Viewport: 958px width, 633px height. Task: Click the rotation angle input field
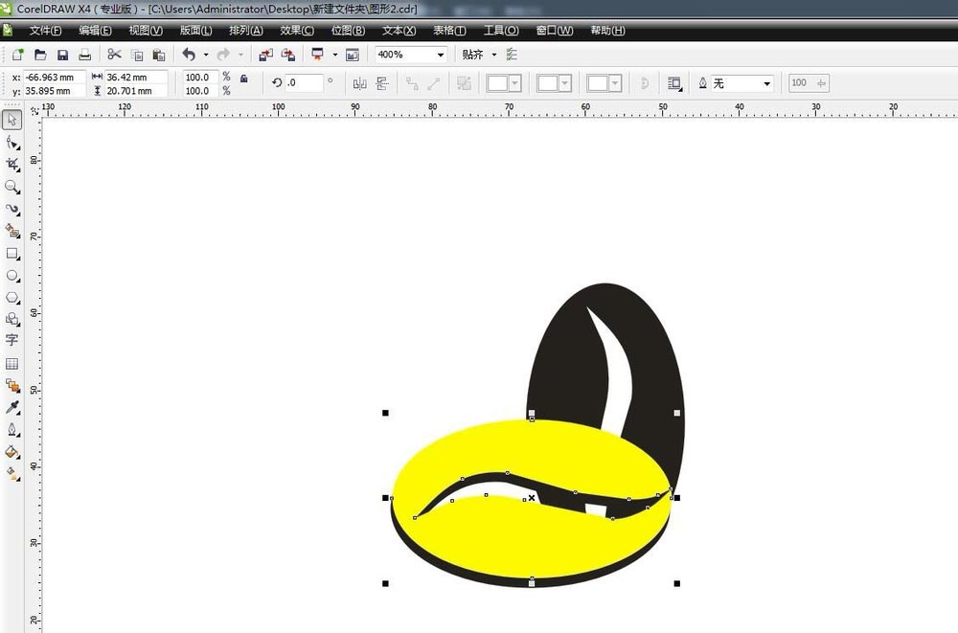pos(305,83)
